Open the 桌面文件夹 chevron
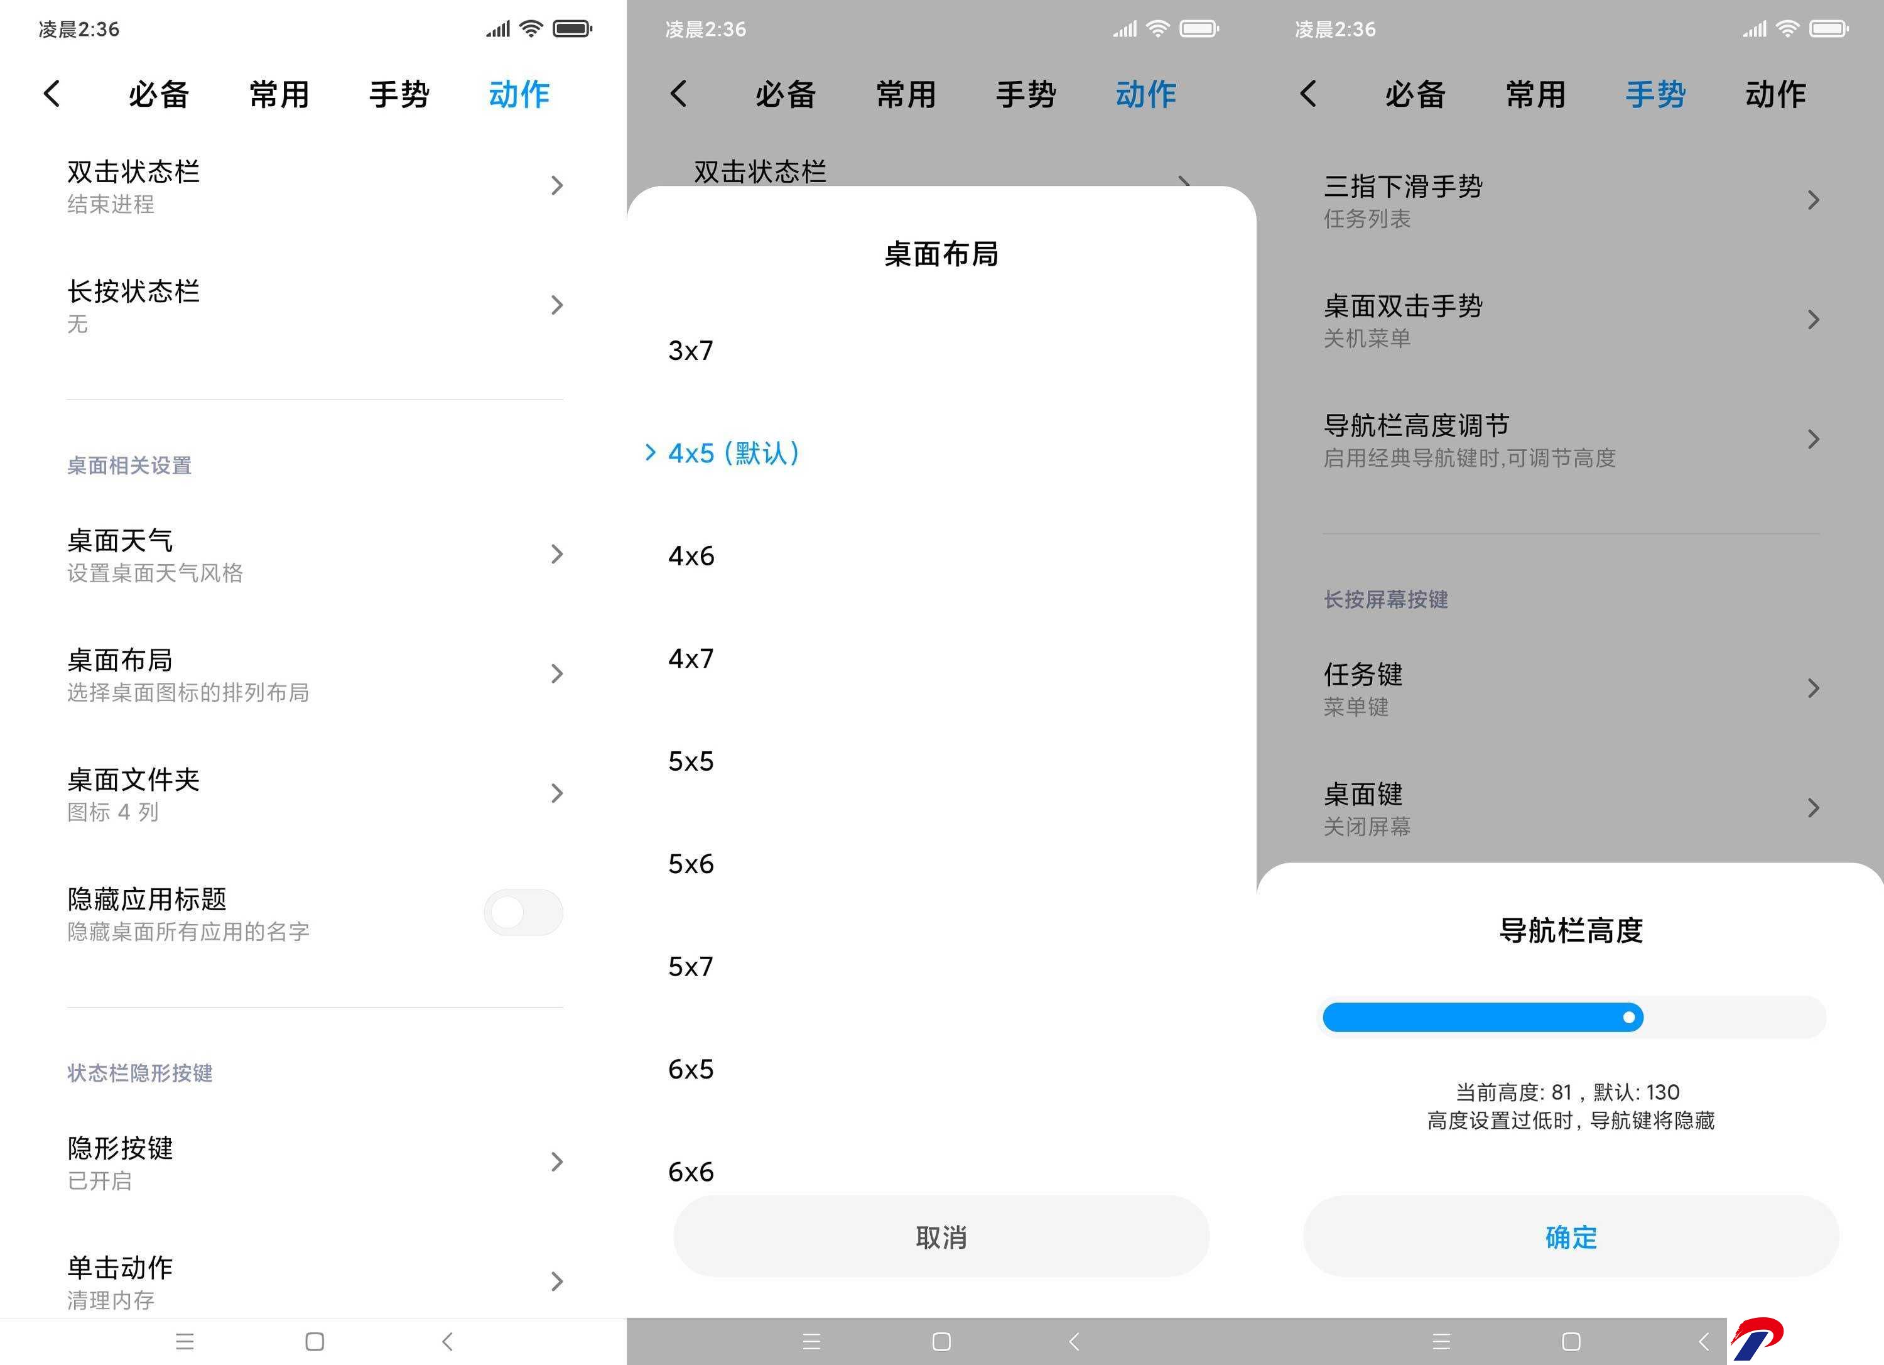1884x1365 pixels. [x=556, y=793]
